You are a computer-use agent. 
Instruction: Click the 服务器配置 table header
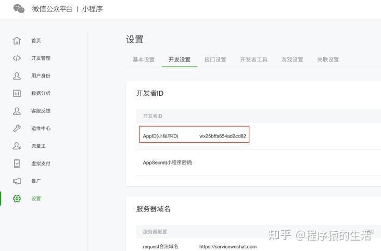(x=155, y=232)
